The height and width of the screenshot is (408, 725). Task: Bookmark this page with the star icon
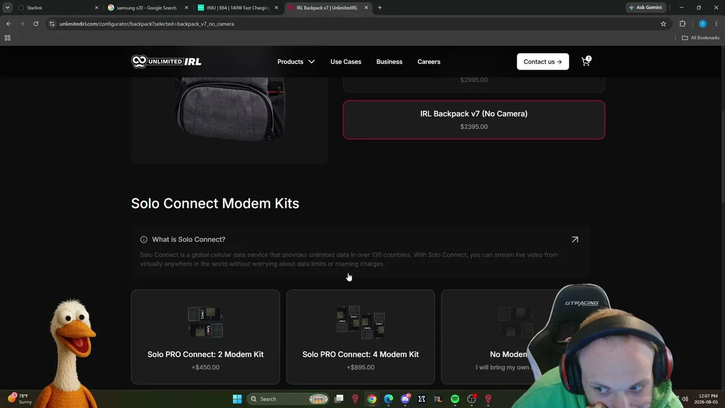point(663,24)
